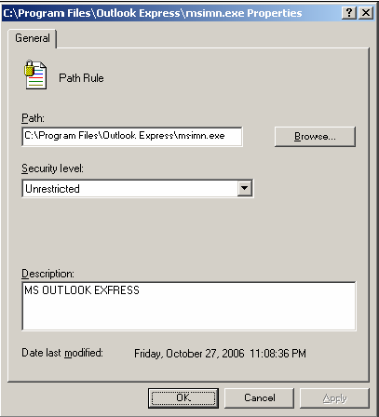Confirm with the OK button

point(183,398)
